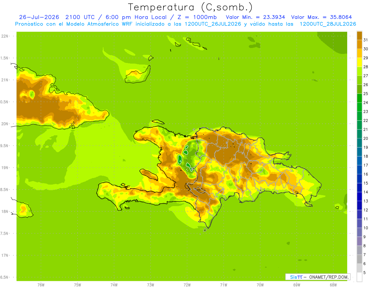
Task: Click the dark brown swatch above 31
Action: pos(359,35)
